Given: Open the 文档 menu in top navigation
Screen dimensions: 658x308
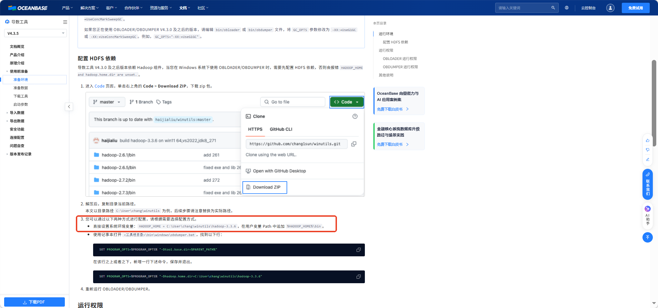Looking at the screenshot, I should (x=184, y=8).
